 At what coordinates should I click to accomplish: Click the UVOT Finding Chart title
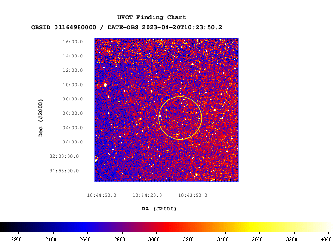pyautogui.click(x=152, y=17)
